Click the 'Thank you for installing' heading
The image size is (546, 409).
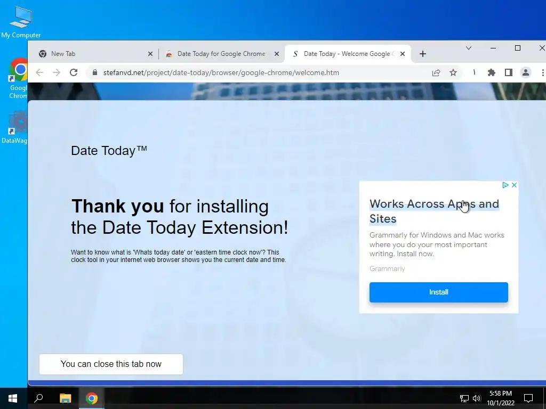coord(180,217)
